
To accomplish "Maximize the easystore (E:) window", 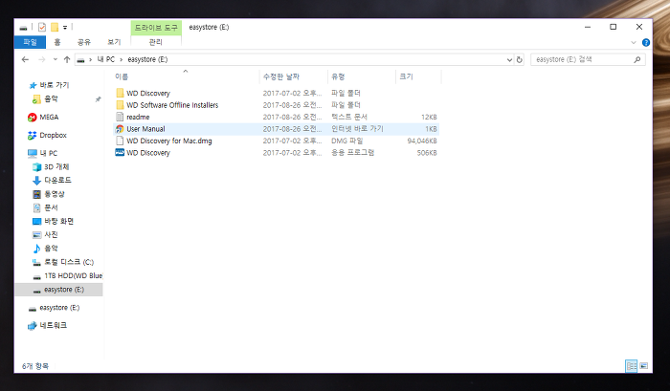I will (x=614, y=27).
